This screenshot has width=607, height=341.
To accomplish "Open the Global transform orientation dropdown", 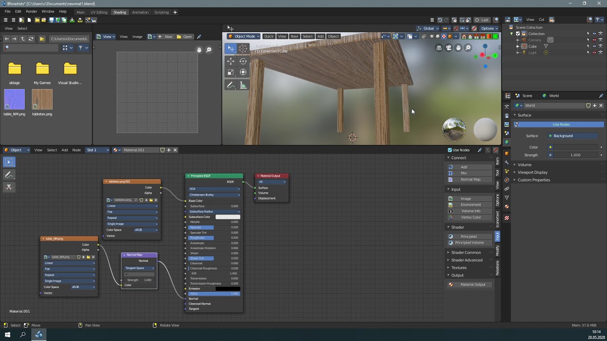I will pos(428,28).
